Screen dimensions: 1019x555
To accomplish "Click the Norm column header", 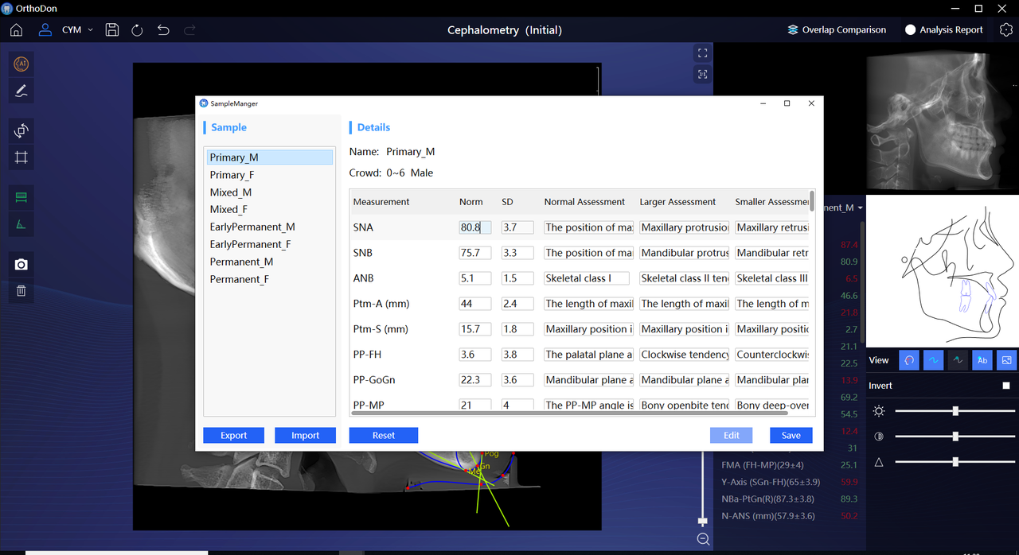I will pos(471,202).
